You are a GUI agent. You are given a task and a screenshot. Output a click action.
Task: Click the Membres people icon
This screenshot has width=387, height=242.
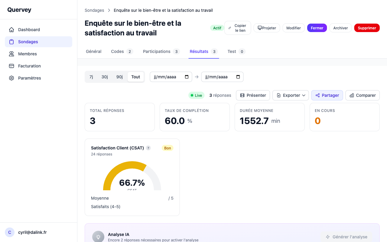point(11,54)
